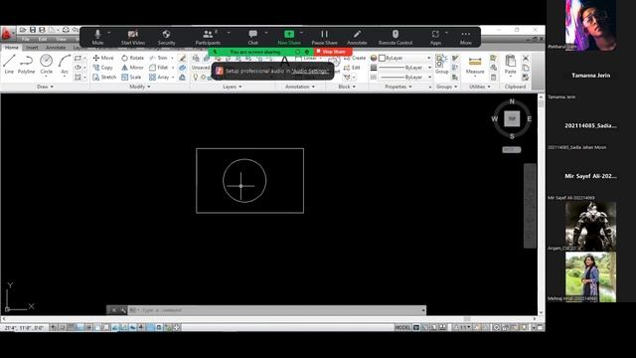Open the Edit menu
This screenshot has width=636, height=358.
point(43,40)
